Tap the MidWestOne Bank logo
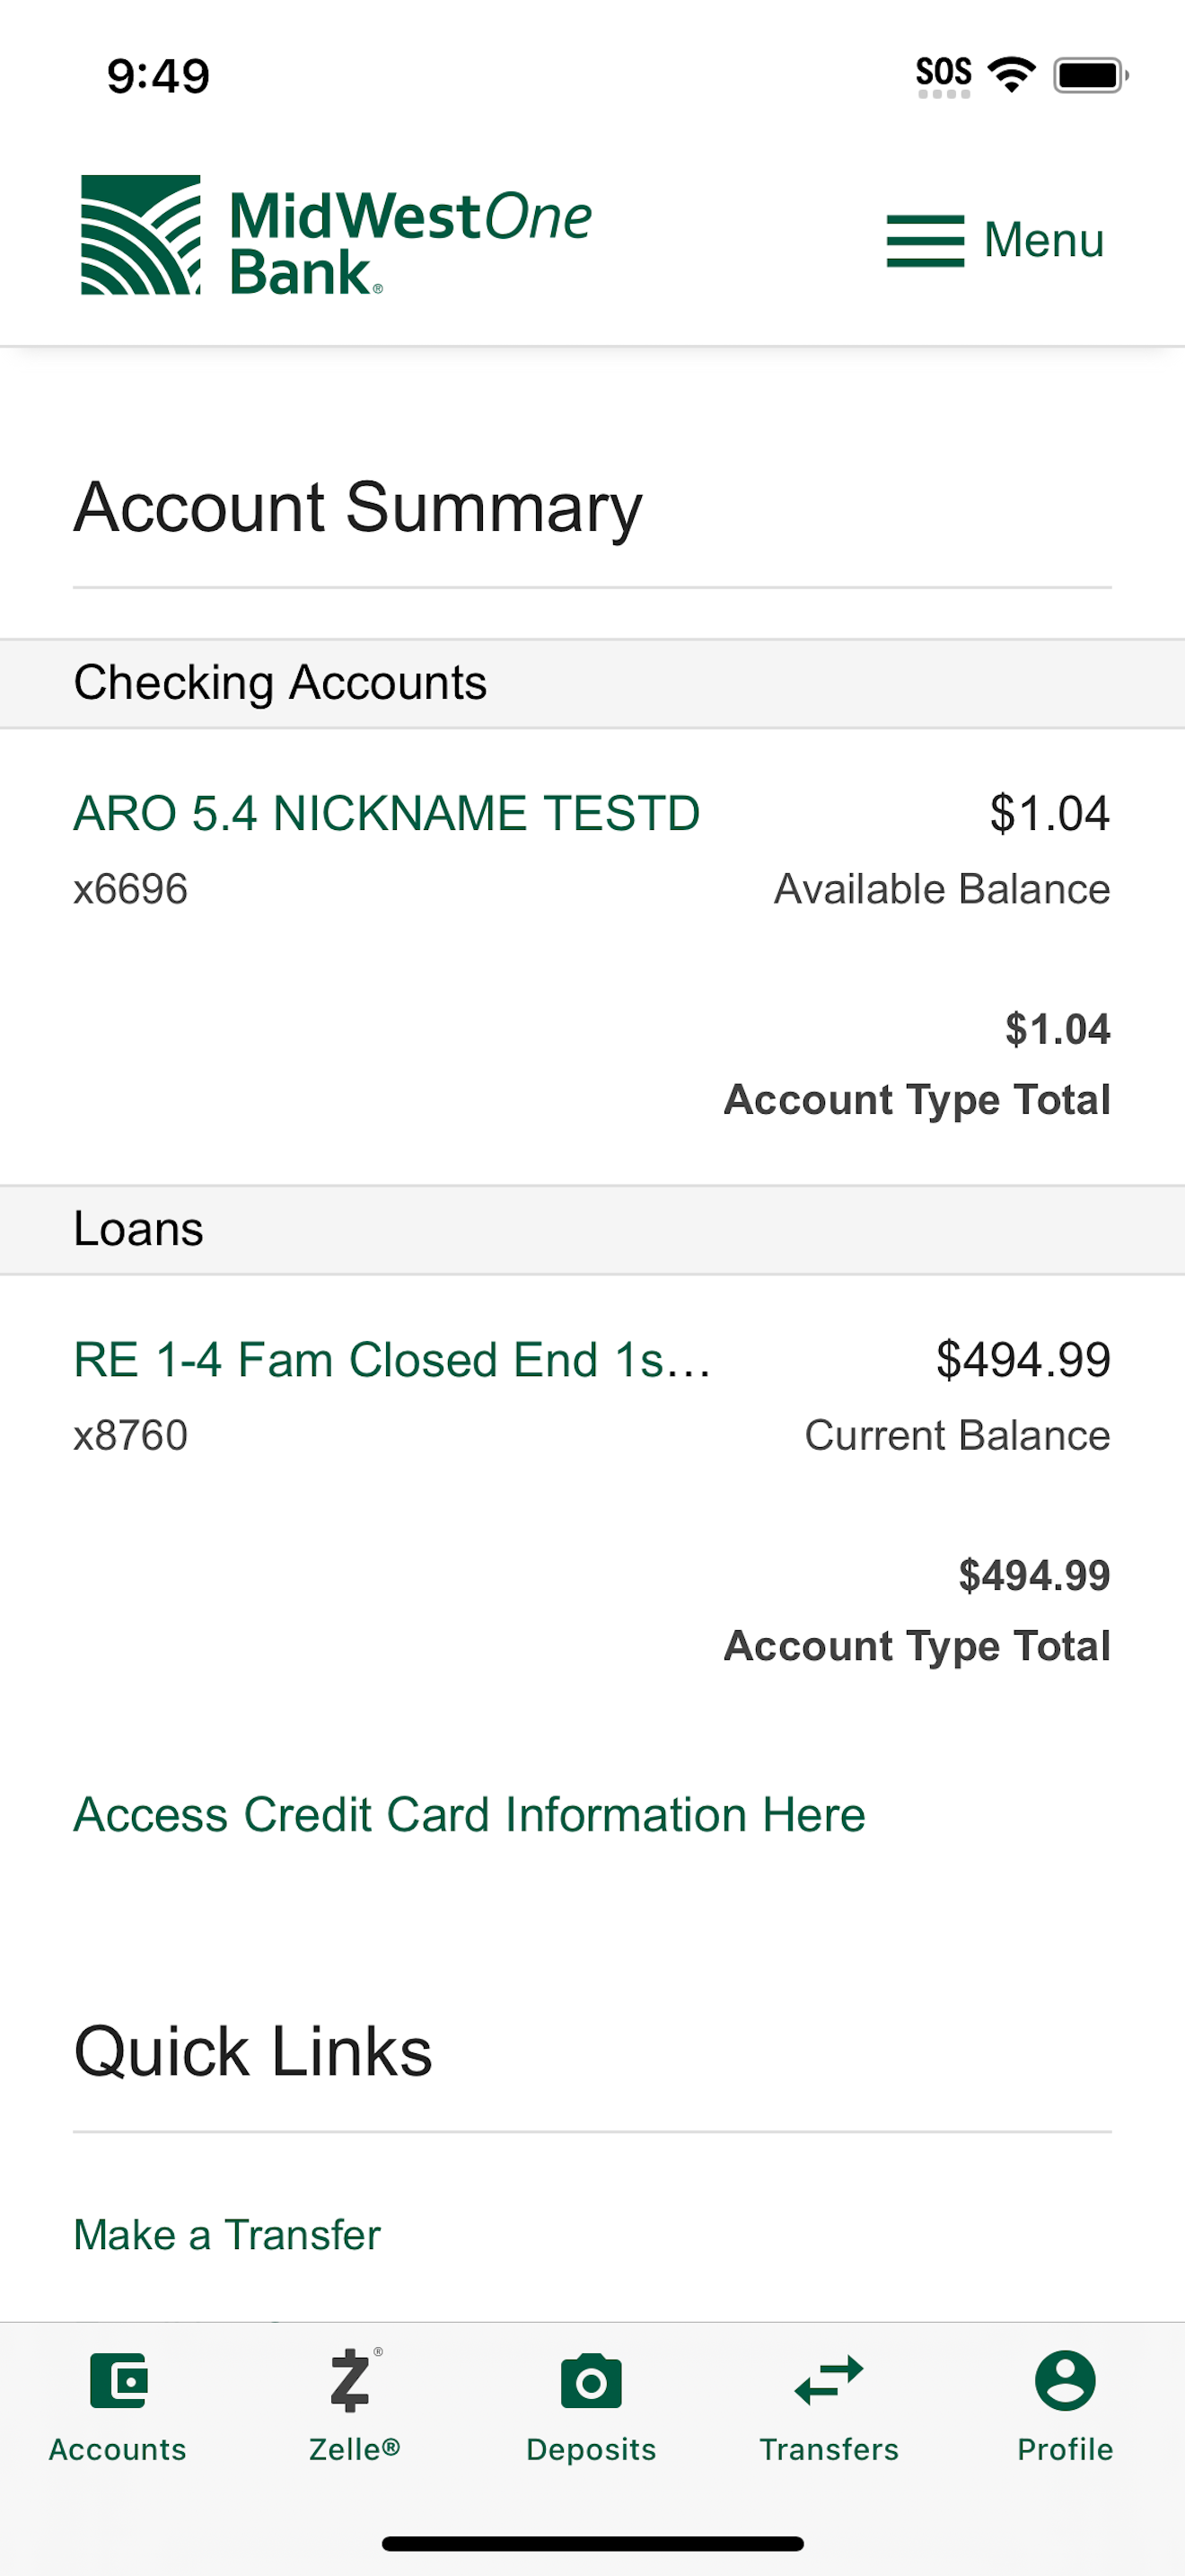The height and width of the screenshot is (2576, 1185). pyautogui.click(x=336, y=236)
